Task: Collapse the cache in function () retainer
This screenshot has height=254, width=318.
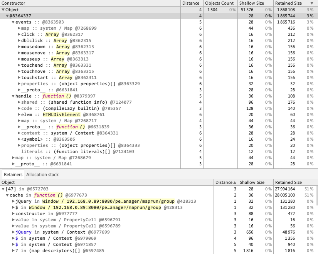Action: (7, 195)
